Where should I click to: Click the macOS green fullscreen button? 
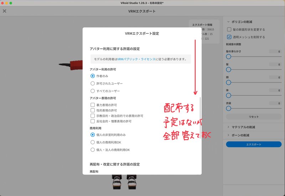click(11, 3)
